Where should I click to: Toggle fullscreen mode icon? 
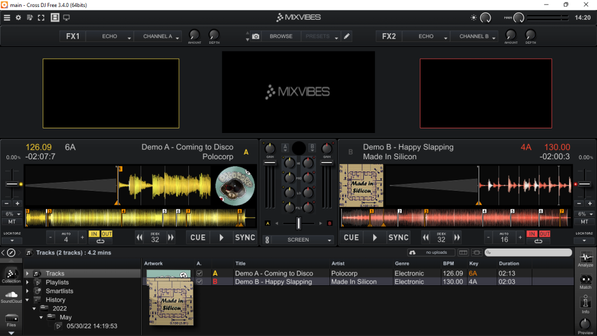[41, 17]
